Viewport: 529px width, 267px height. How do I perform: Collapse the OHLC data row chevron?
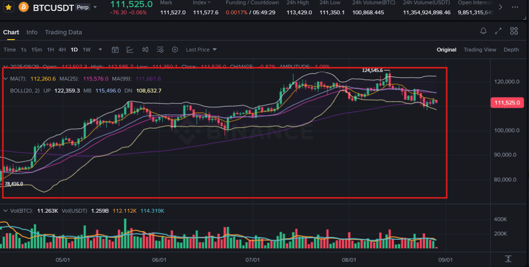(x=5, y=67)
